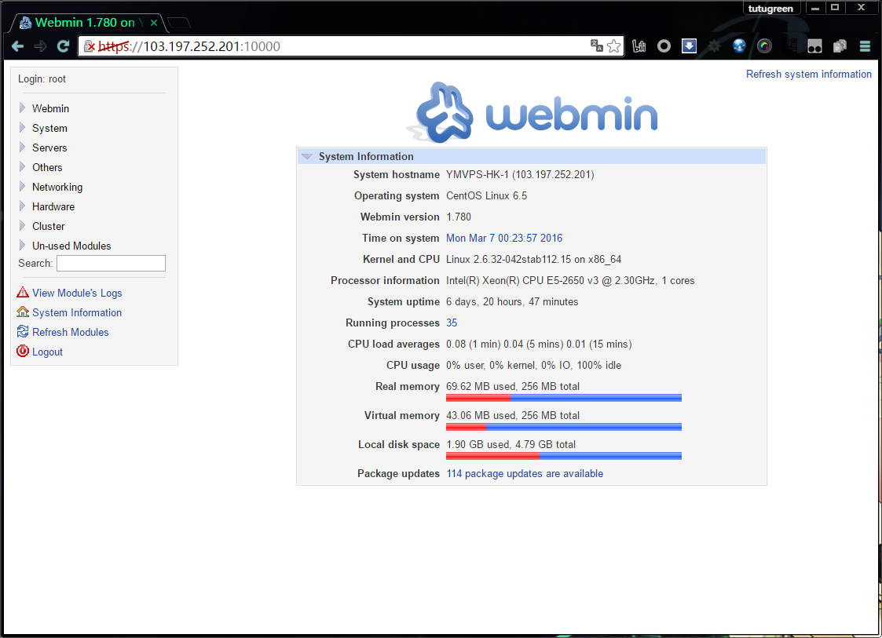Open the running processes count 35
Viewport: 882px width, 638px height.
[x=452, y=323]
